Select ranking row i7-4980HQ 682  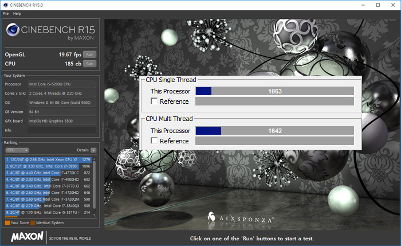click(x=48, y=179)
